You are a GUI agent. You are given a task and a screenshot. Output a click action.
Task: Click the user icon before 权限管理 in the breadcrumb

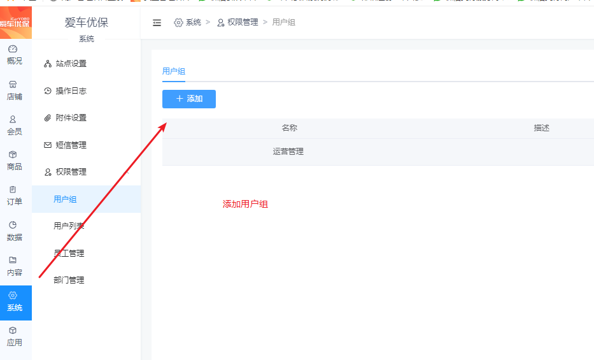(x=220, y=23)
